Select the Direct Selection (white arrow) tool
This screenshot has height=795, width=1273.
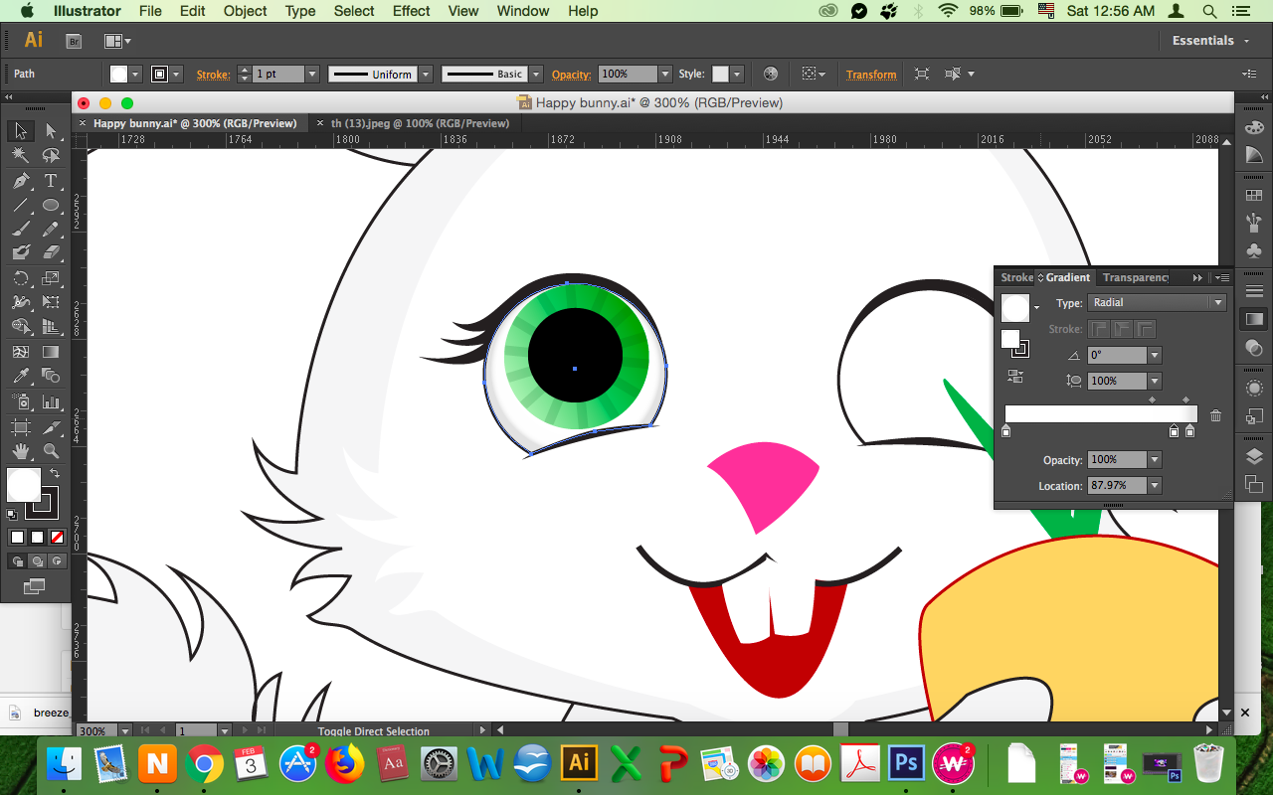[51, 131]
